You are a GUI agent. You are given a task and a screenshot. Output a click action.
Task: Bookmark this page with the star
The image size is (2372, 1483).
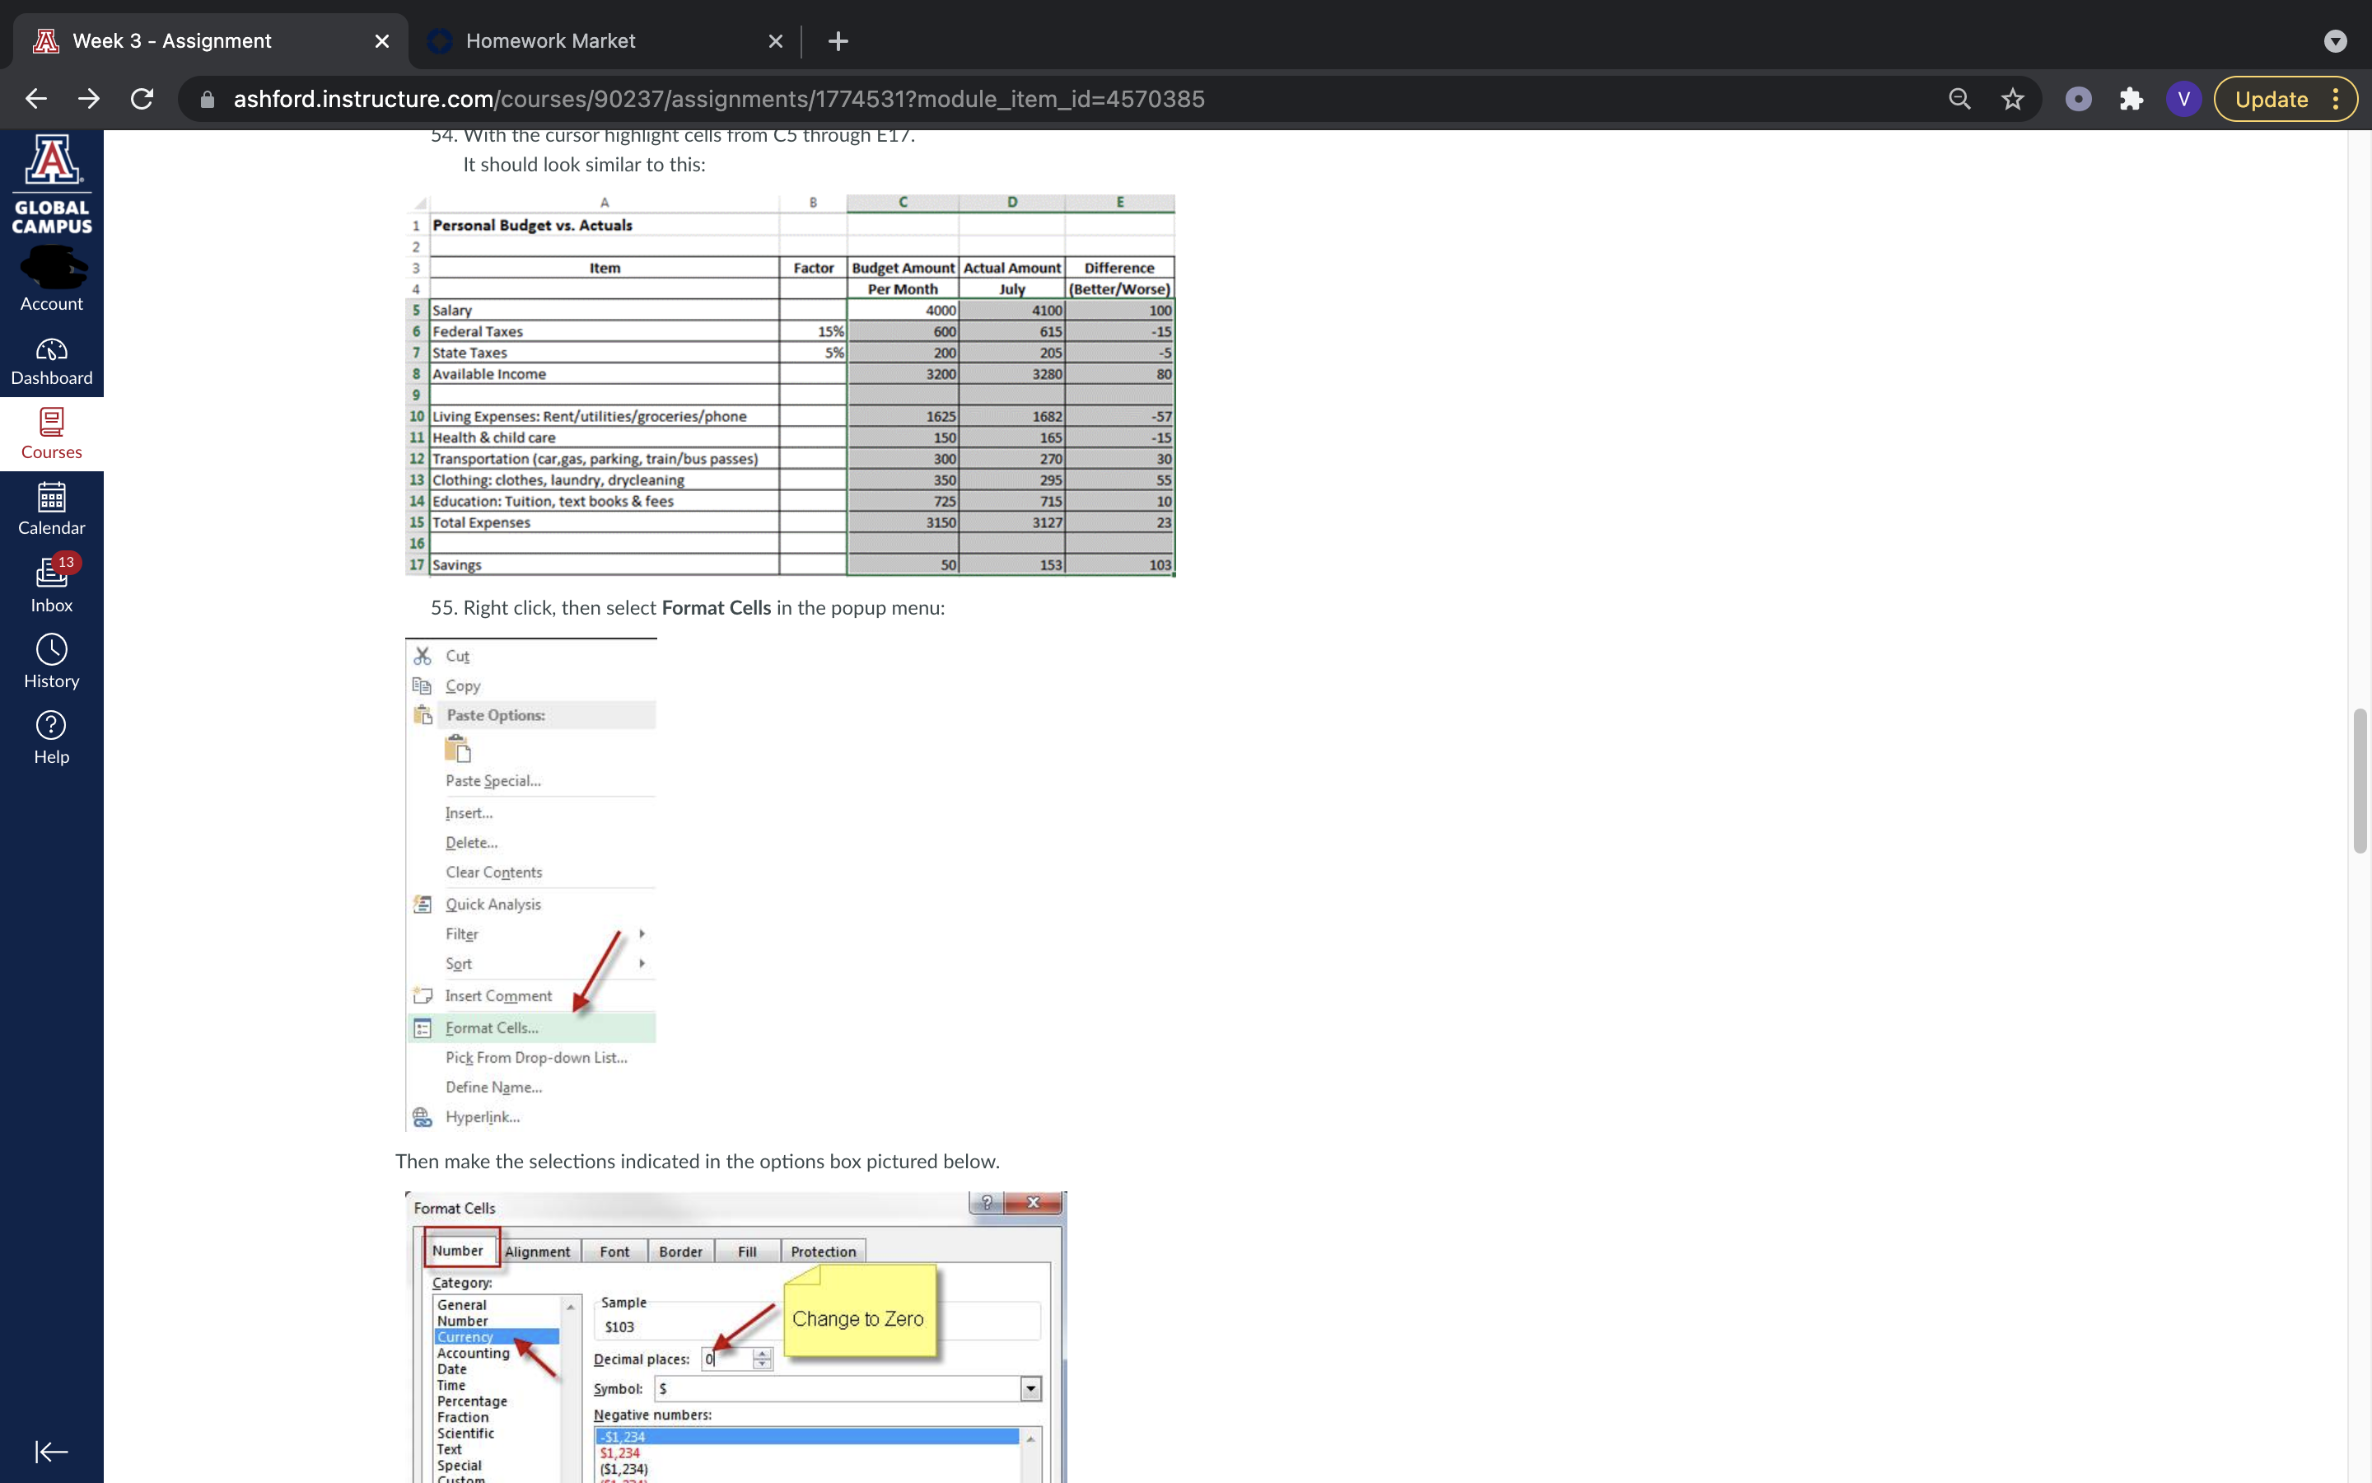pyautogui.click(x=2012, y=99)
